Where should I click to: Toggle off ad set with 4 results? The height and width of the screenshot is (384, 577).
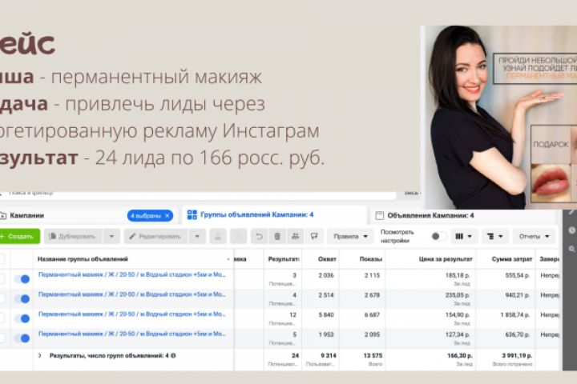tap(22, 299)
